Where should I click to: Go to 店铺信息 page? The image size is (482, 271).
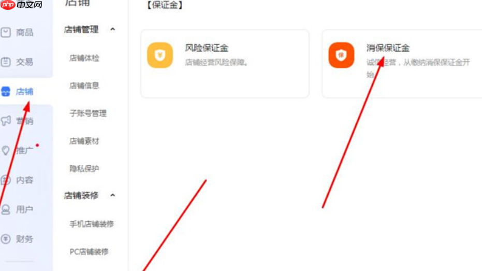coord(84,85)
